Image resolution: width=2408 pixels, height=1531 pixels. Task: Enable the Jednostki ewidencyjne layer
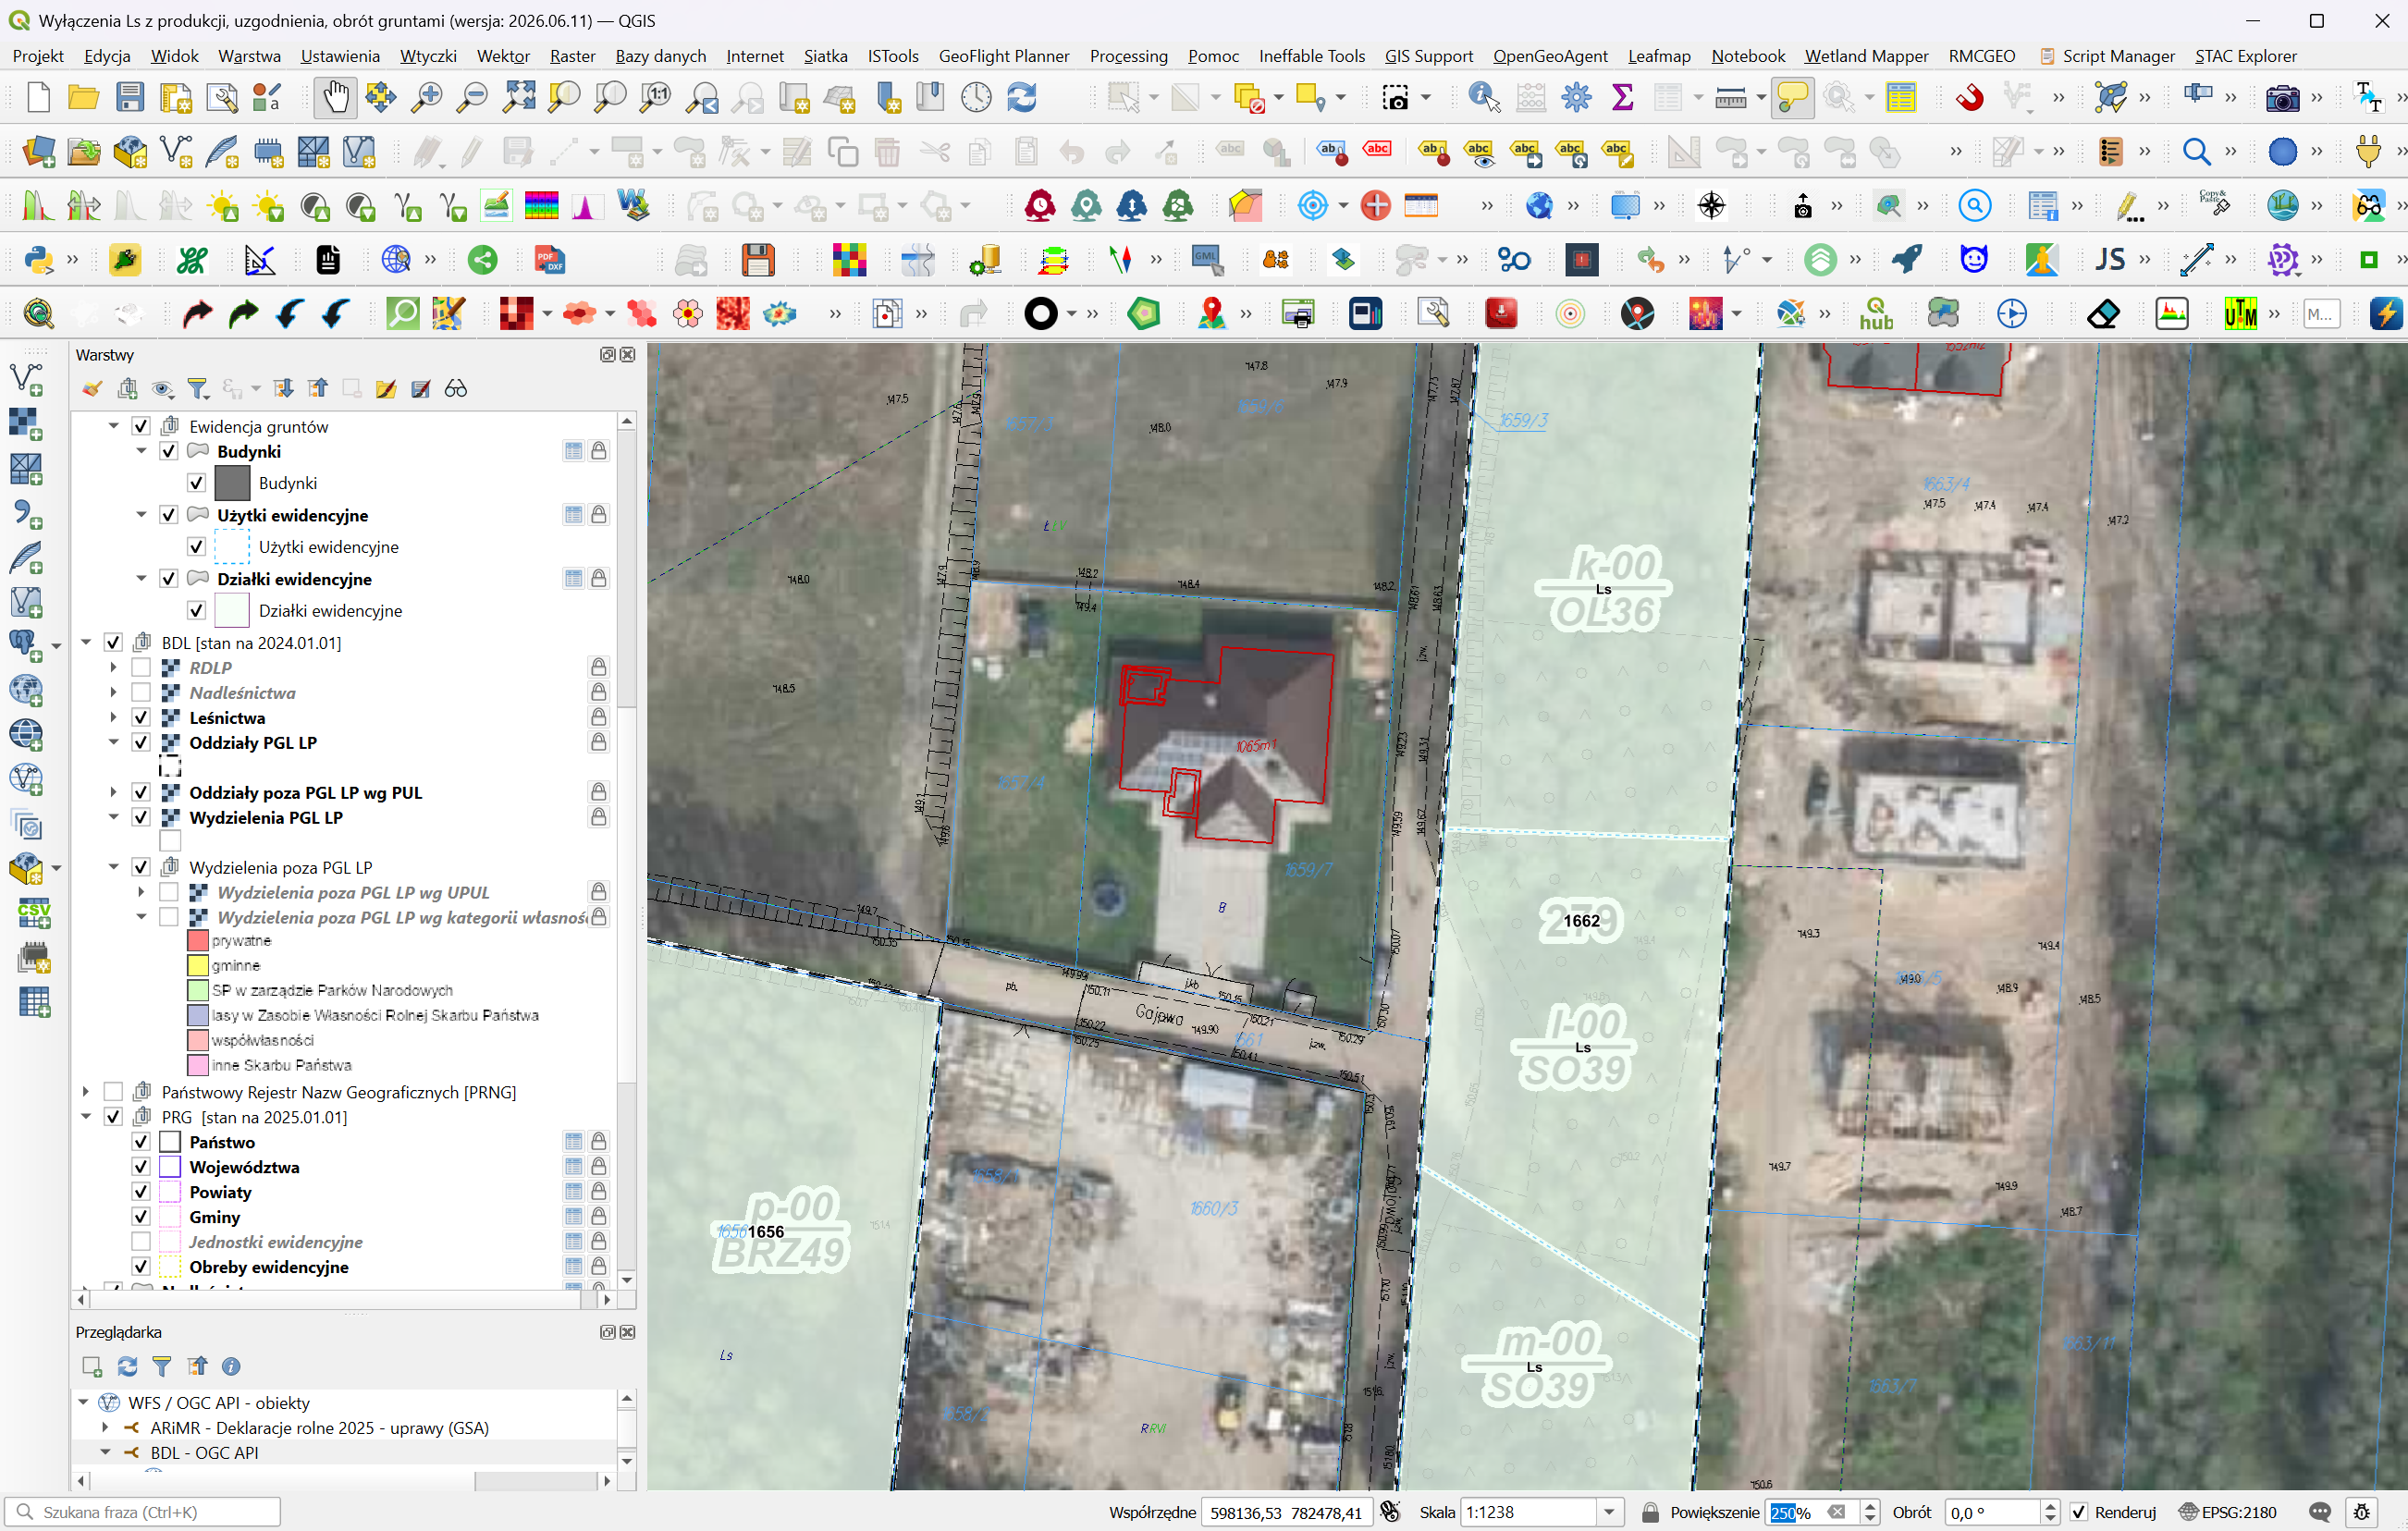pos(141,1242)
